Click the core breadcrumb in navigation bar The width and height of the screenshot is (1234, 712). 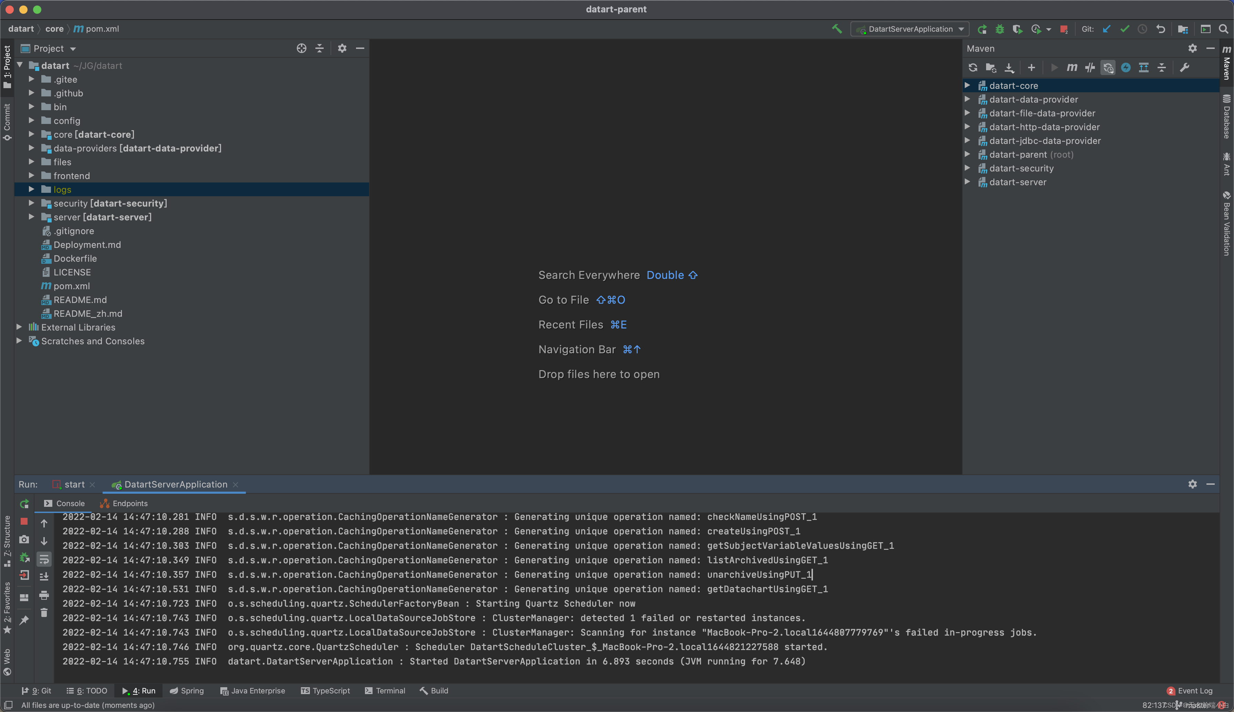[x=54, y=29]
